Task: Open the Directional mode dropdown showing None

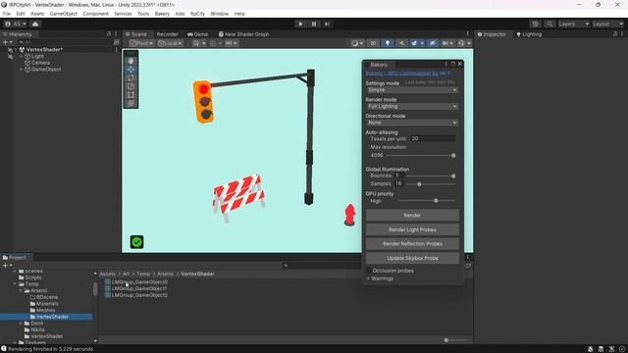Action: pos(412,123)
